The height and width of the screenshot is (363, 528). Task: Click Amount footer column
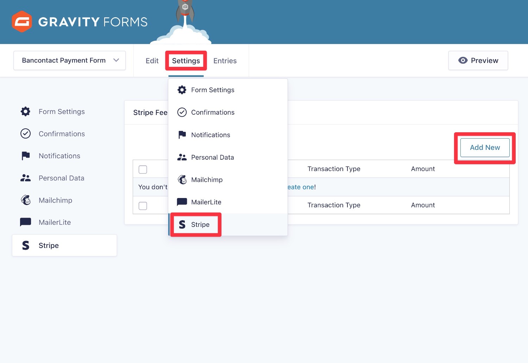coord(423,205)
